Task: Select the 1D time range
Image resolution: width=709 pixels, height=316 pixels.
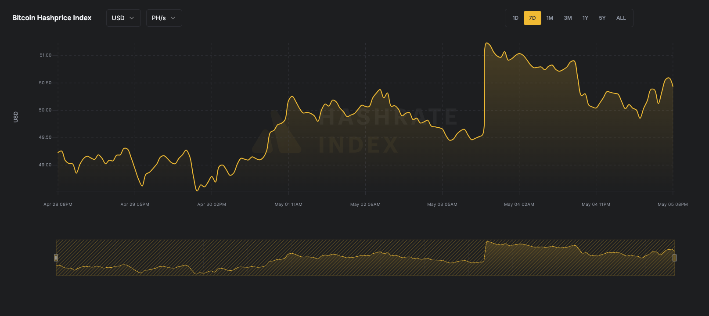Action: pos(515,18)
